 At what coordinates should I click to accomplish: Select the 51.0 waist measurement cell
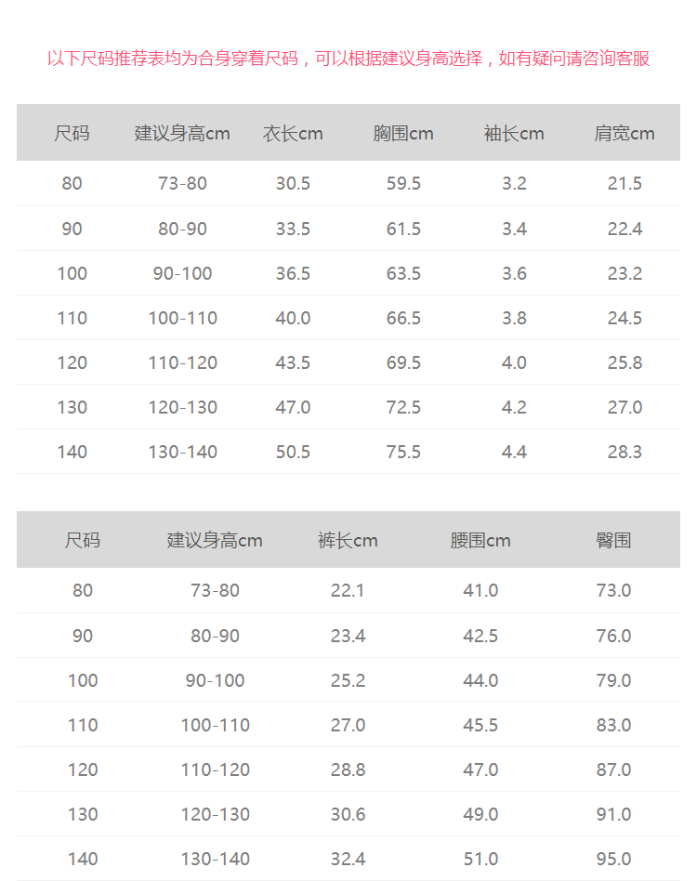tap(480, 859)
